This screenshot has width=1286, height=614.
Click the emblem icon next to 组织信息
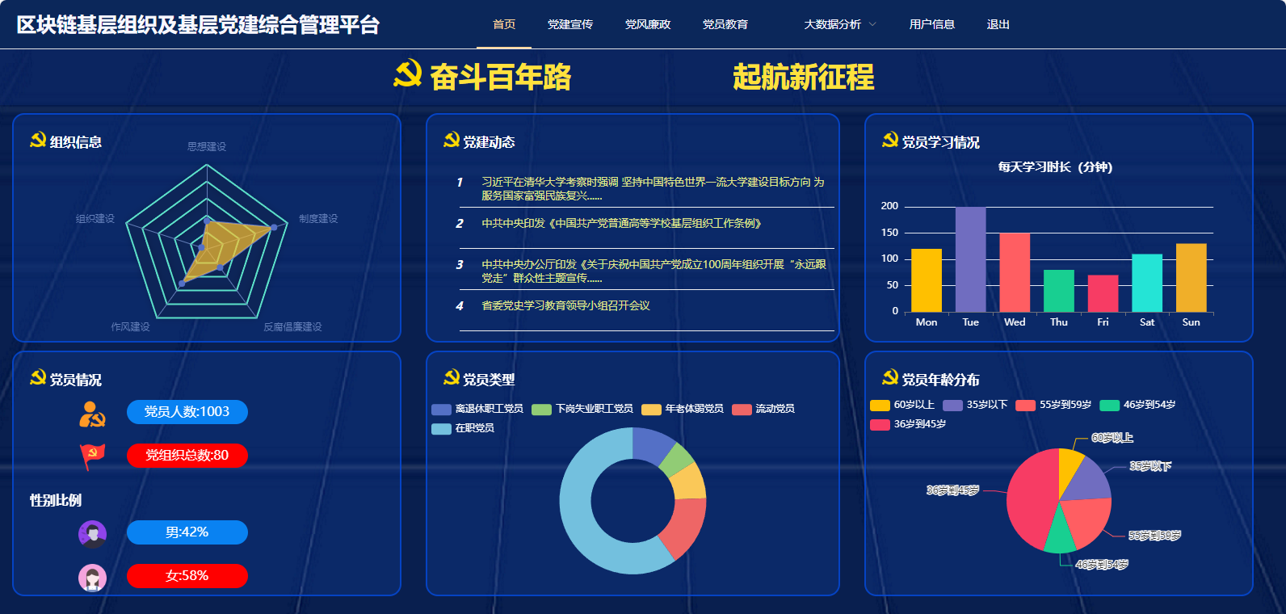tap(37, 141)
